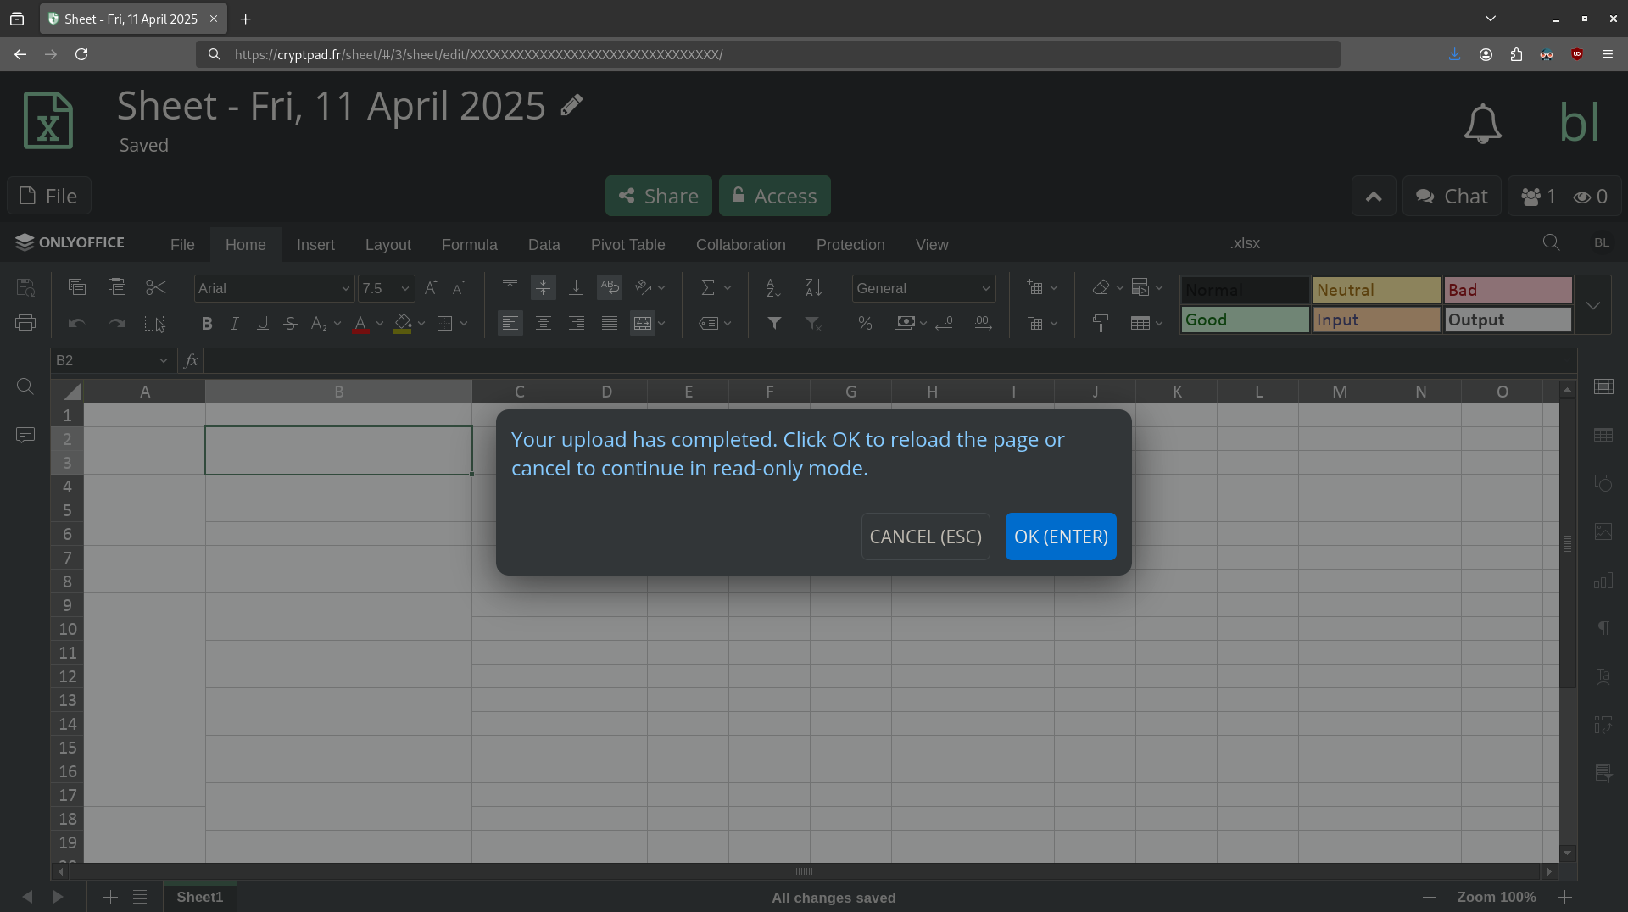Viewport: 1628px width, 912px height.
Task: Click the Strikethrough text icon
Action: [x=291, y=323]
